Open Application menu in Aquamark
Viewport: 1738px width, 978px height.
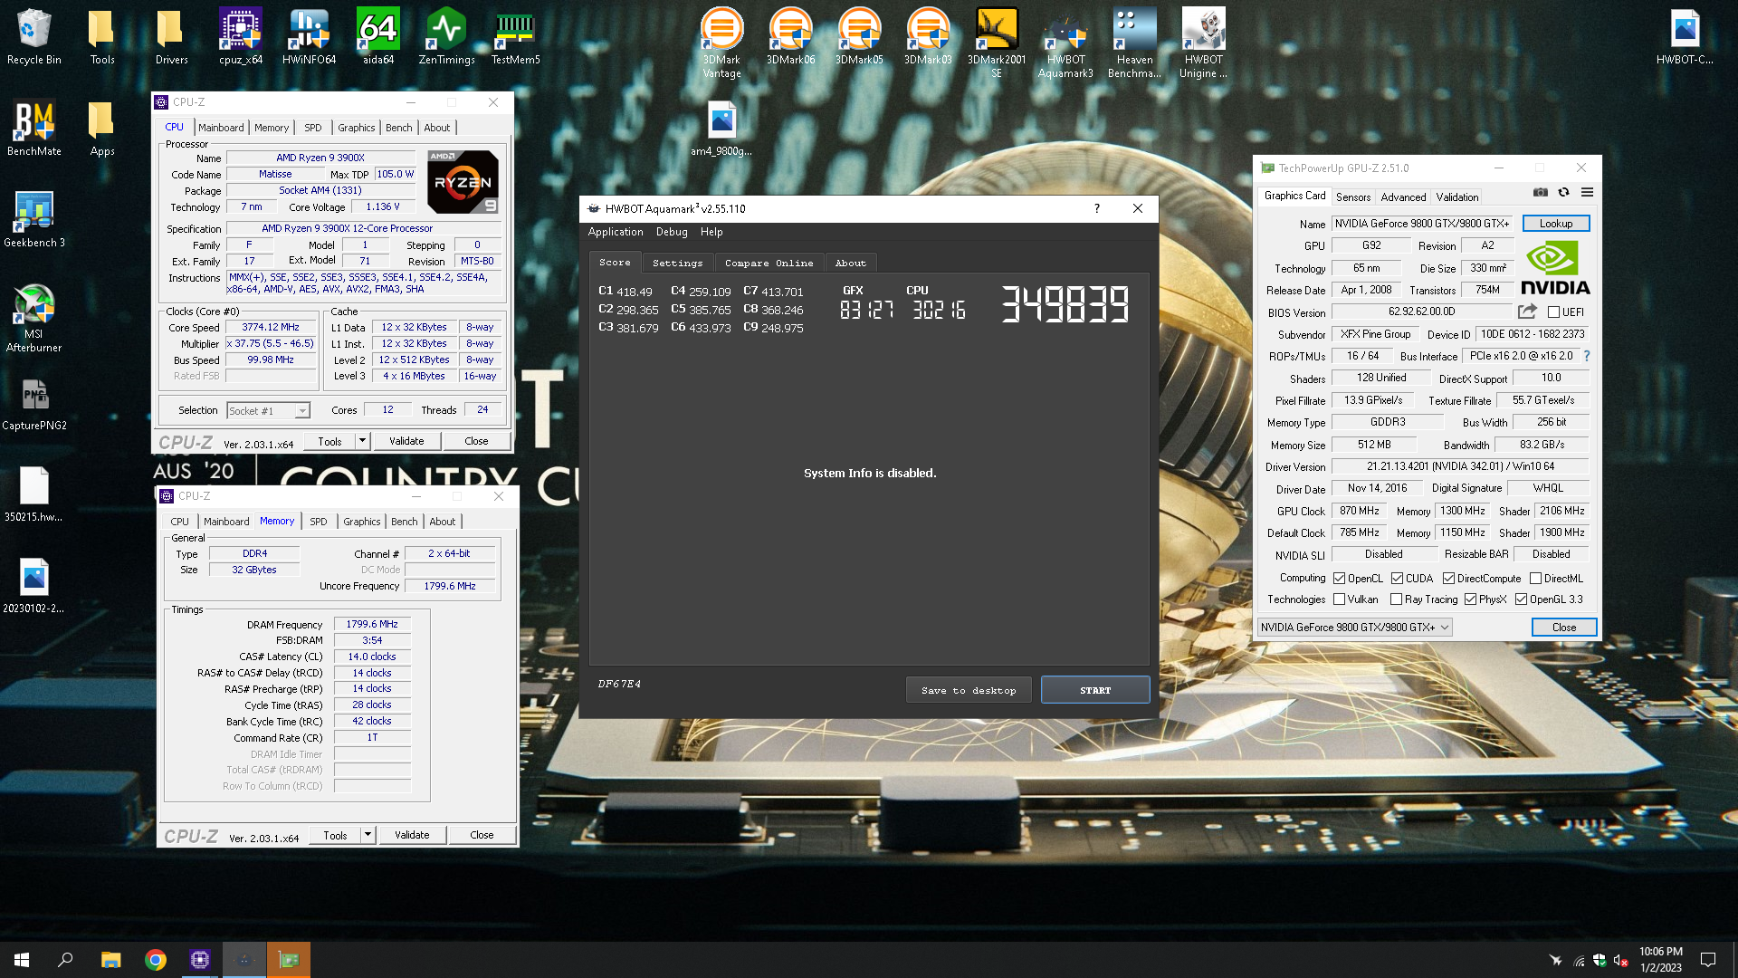click(x=616, y=232)
